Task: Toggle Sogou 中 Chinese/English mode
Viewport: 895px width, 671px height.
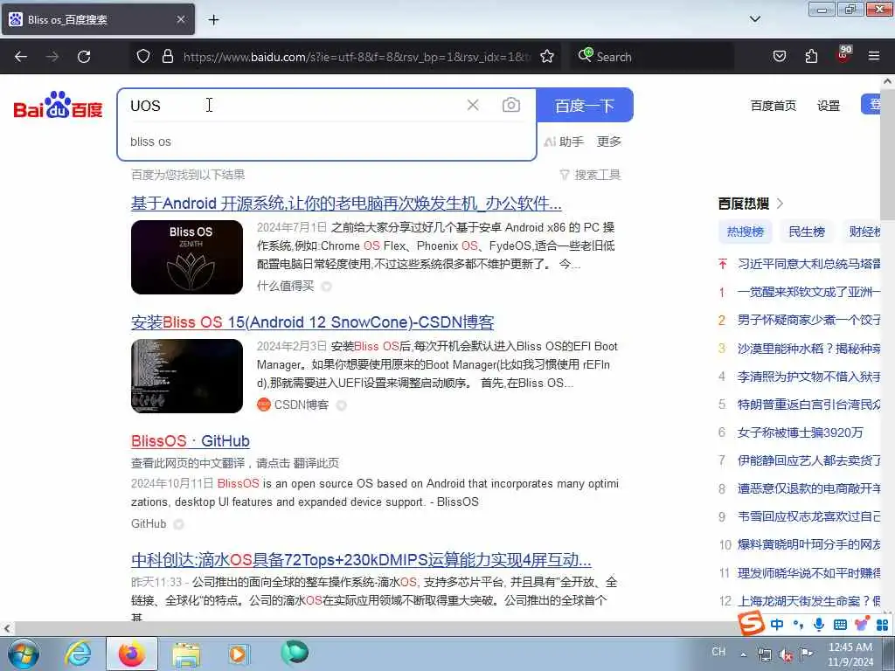Action: [777, 625]
